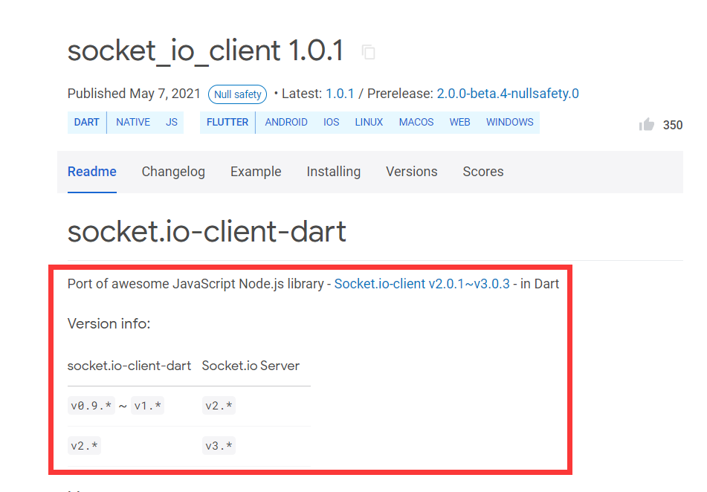707x492 pixels.
Task: Open prerelease 2.0.0-beta.4-nullsafety.0 link
Action: click(508, 94)
